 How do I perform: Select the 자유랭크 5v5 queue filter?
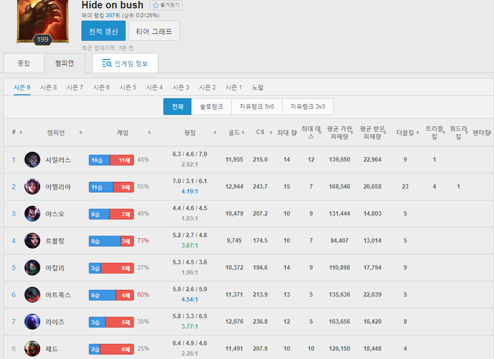click(257, 106)
